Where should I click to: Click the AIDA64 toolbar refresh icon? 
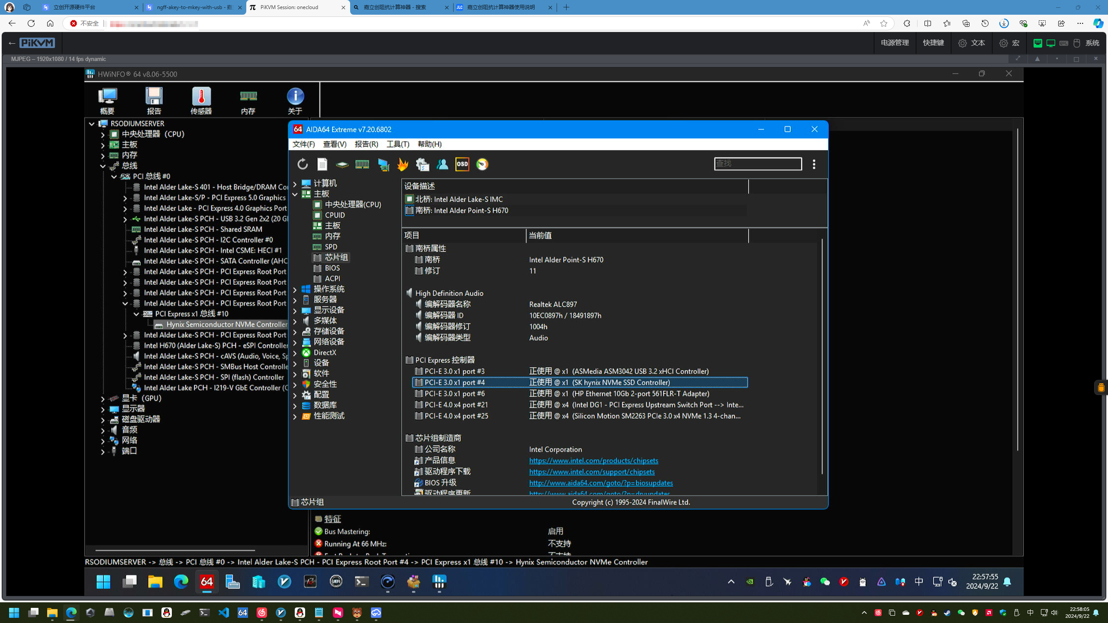click(x=303, y=164)
